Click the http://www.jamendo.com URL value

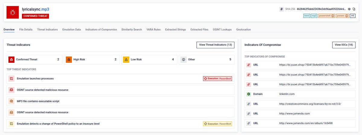pyautogui.click(x=294, y=114)
